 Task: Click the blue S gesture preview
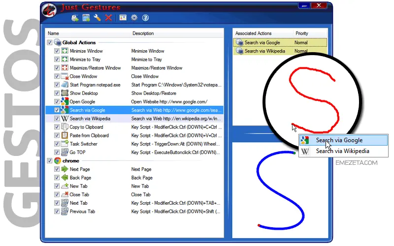(280, 190)
